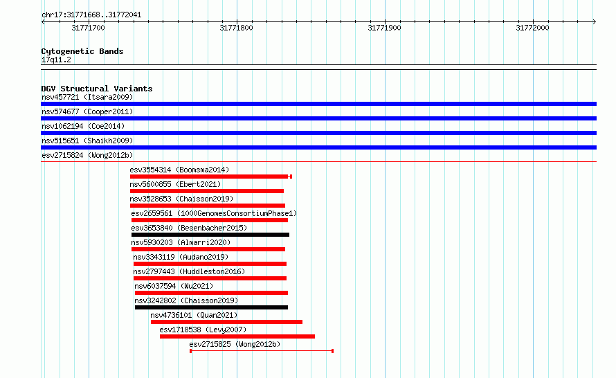The width and height of the screenshot is (616, 378).
Task: Select the blue bar under nsv1062194
Action: pyautogui.click(x=318, y=133)
